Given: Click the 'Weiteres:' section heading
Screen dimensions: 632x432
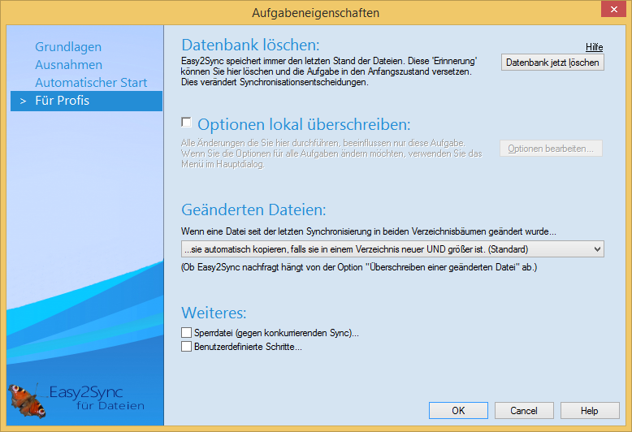Looking at the screenshot, I should [214, 313].
